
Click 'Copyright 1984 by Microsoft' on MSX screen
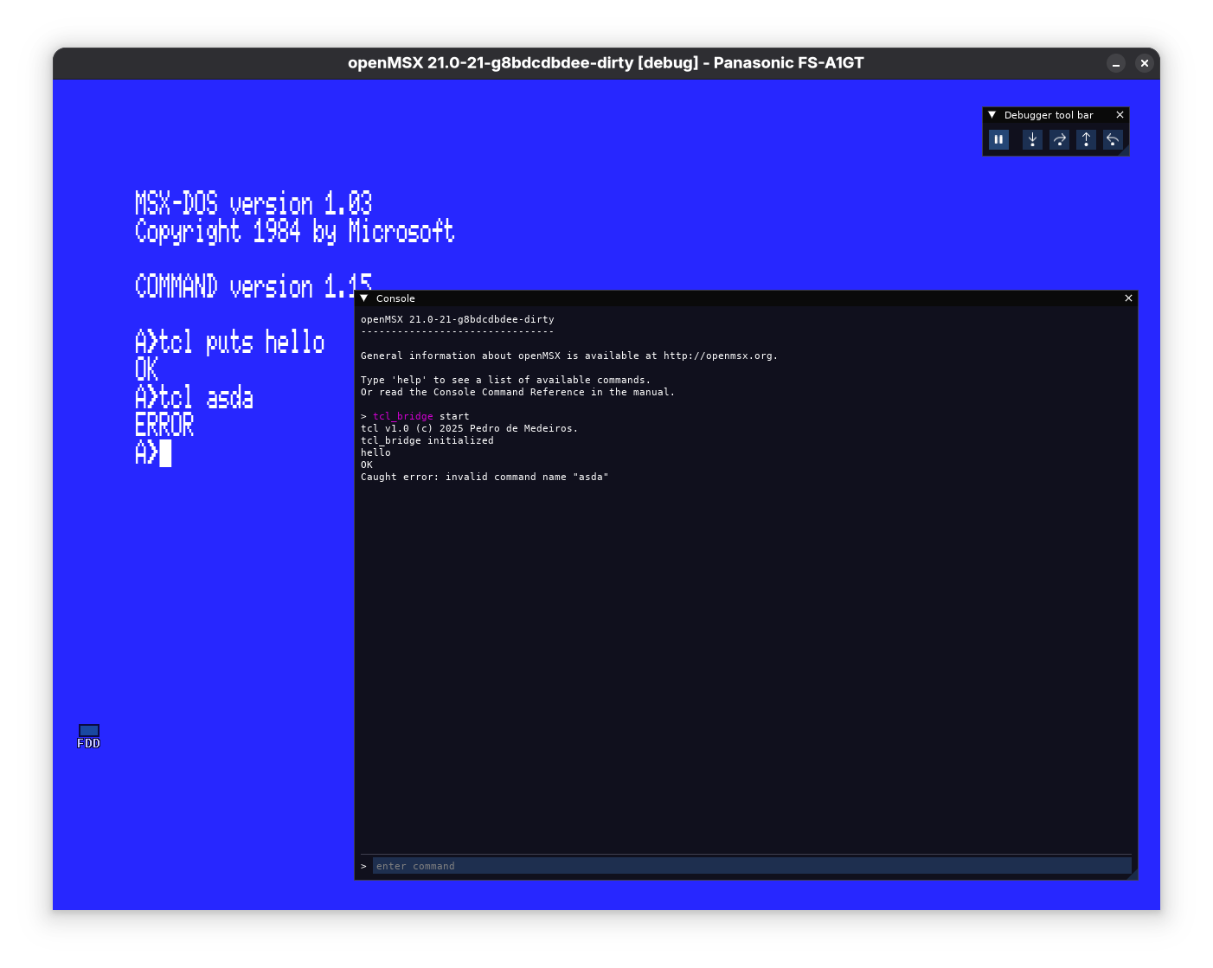295,231
